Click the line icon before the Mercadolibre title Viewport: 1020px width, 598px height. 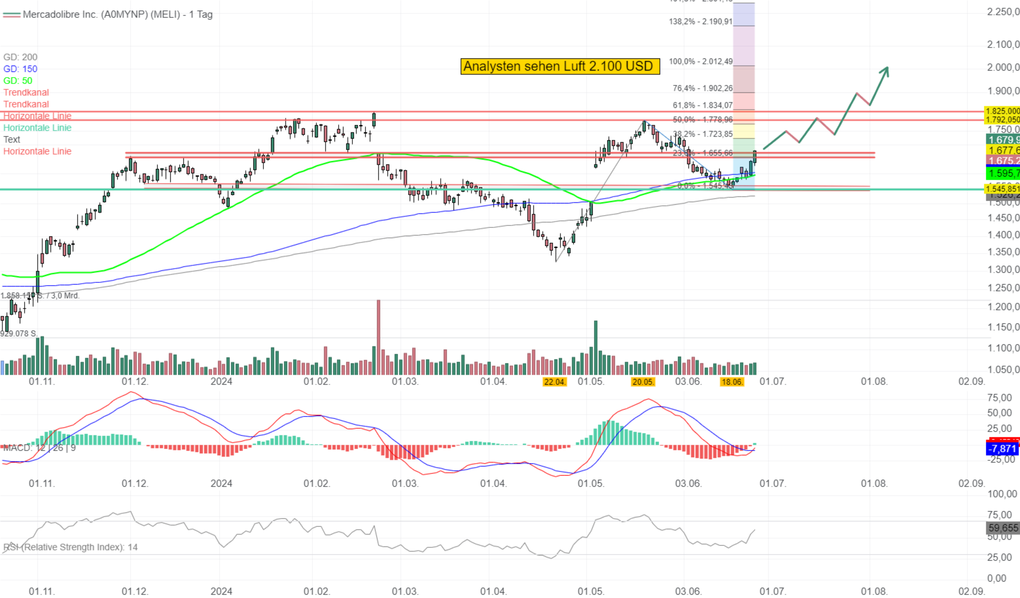[x=11, y=15]
